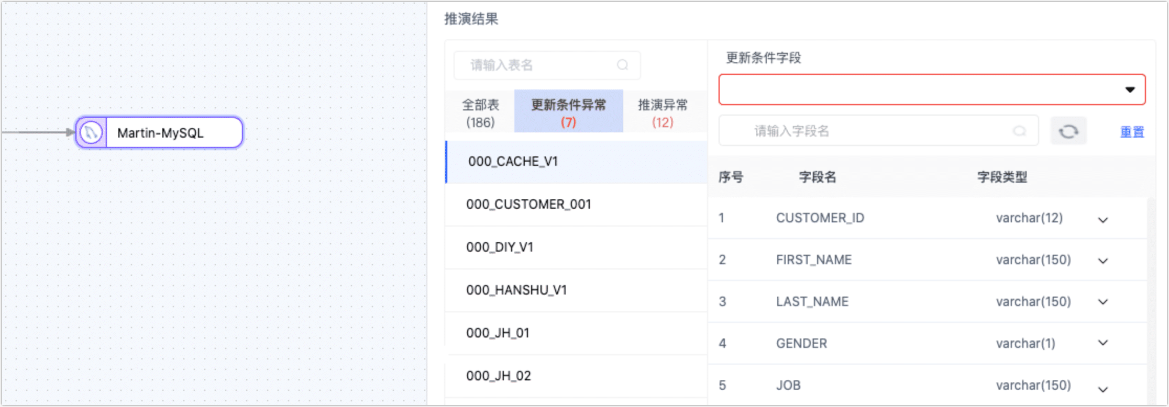Select table 000_HANSHU_V1 in list

tap(516, 290)
